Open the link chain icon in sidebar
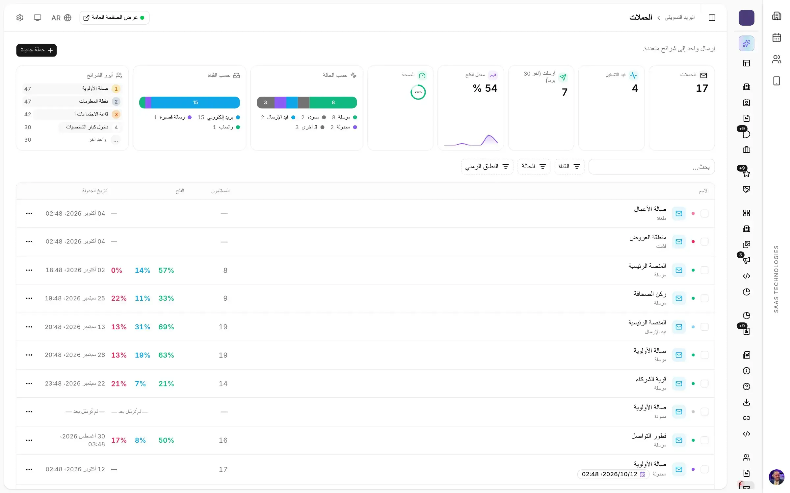 point(746,418)
